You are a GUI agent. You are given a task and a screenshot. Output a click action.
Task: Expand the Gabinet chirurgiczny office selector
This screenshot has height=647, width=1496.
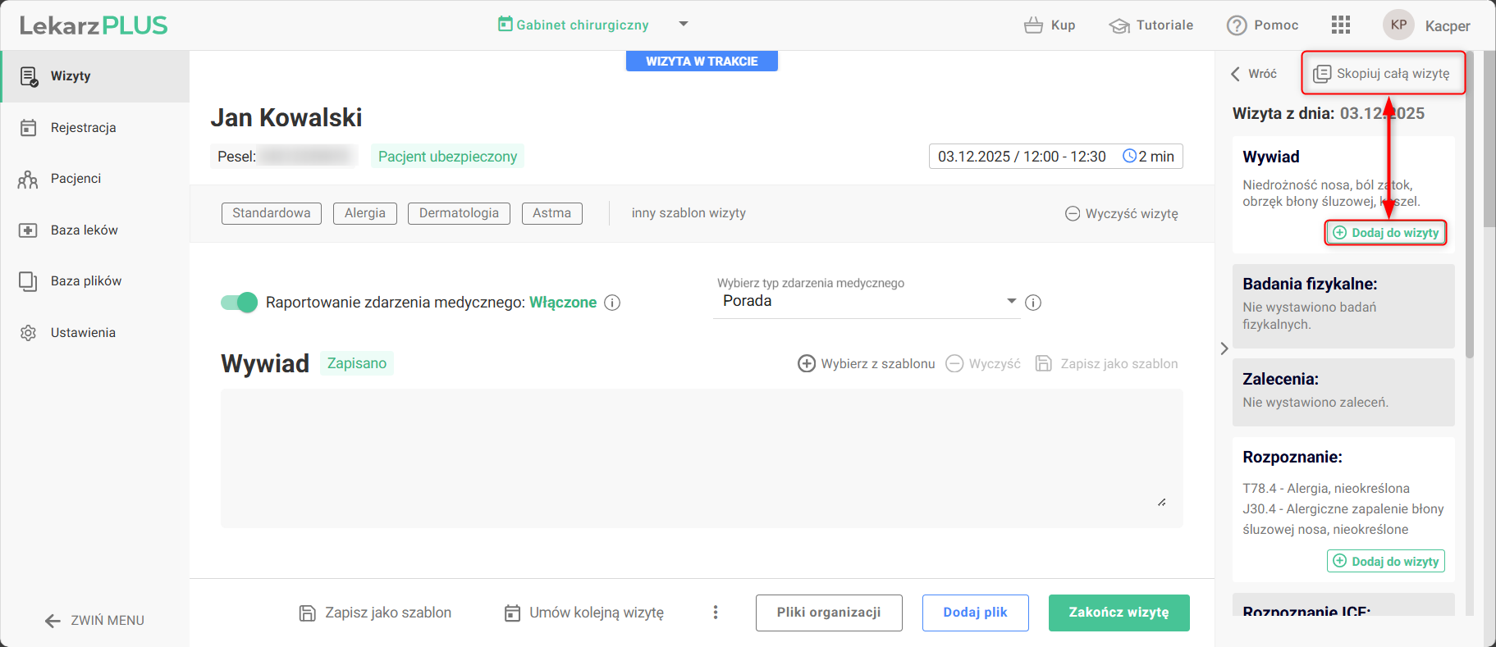[x=684, y=25]
